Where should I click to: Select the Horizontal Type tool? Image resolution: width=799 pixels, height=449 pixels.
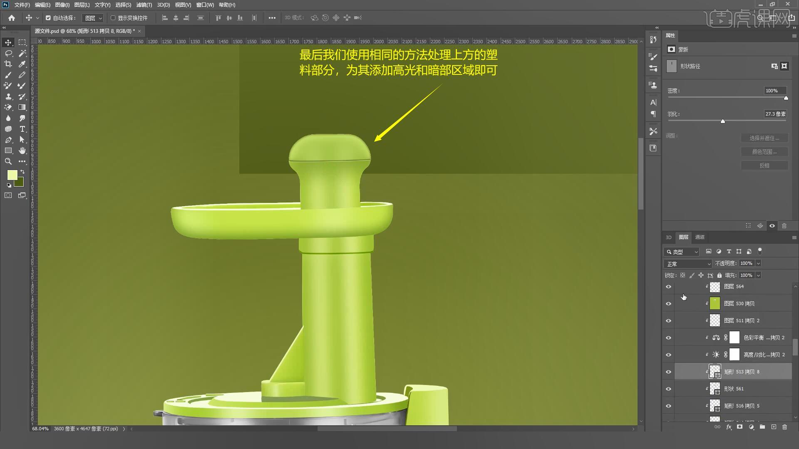pos(22,129)
